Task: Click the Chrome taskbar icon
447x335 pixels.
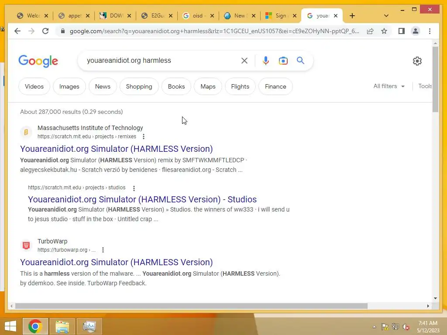Action: pyautogui.click(x=35, y=326)
